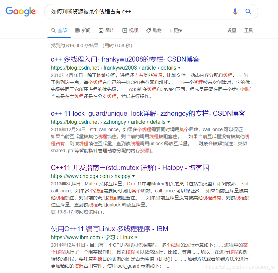Switch to the 新闻 (News) tab
The image size is (278, 273).
point(83,30)
